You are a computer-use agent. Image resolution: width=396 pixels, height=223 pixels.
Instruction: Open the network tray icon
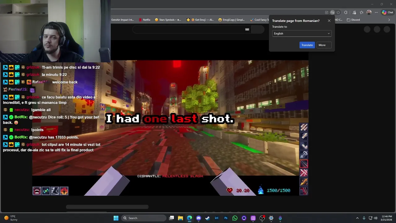370,218
